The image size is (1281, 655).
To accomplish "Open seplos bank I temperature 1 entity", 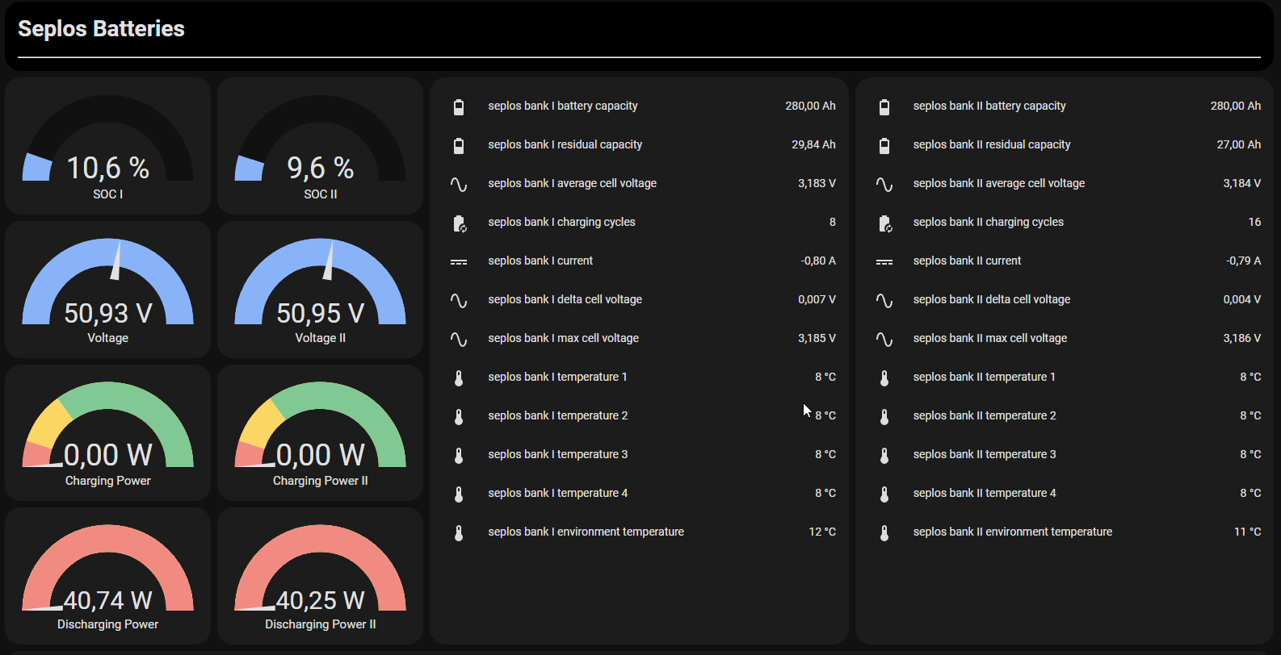I will 639,377.
